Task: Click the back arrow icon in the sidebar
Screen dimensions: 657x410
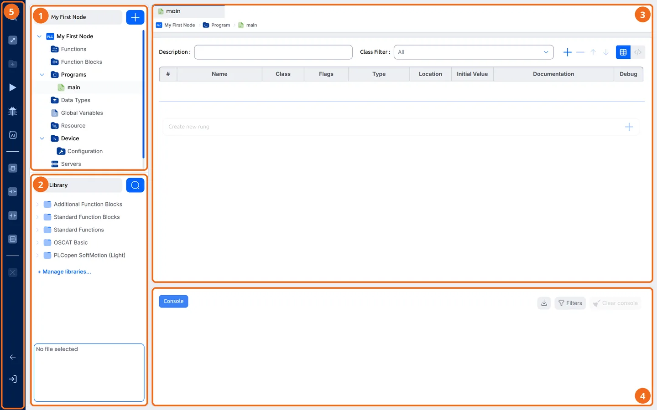Action: 13,357
